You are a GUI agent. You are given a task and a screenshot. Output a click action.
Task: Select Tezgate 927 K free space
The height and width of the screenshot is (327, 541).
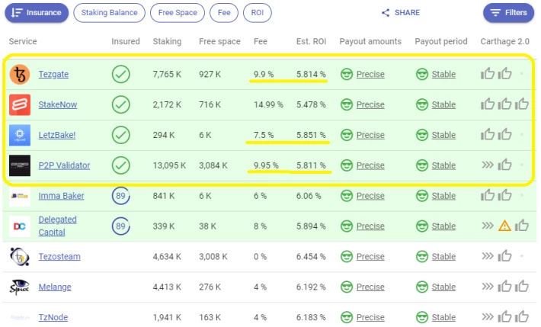(210, 74)
